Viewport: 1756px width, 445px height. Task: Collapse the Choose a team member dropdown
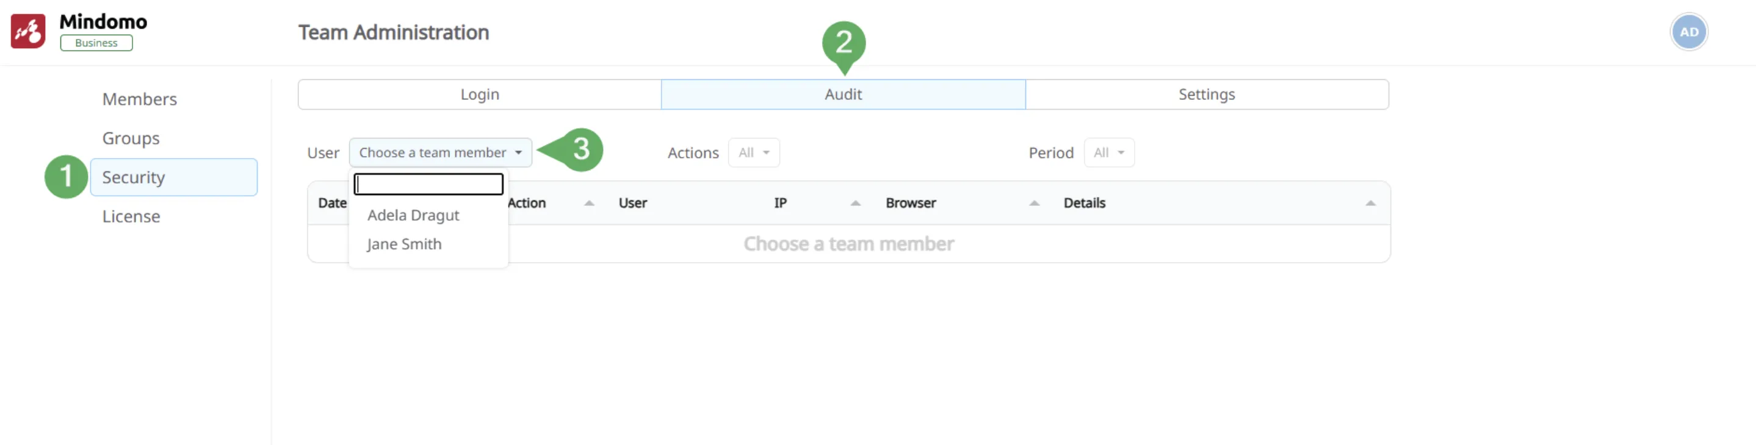[x=439, y=153]
